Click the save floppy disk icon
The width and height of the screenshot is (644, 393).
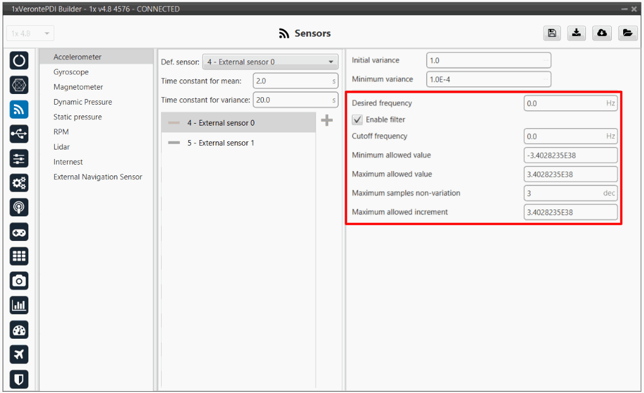tap(552, 33)
